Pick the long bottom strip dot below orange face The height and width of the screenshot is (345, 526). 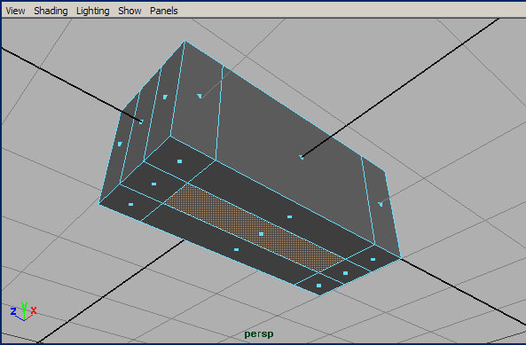(236, 249)
